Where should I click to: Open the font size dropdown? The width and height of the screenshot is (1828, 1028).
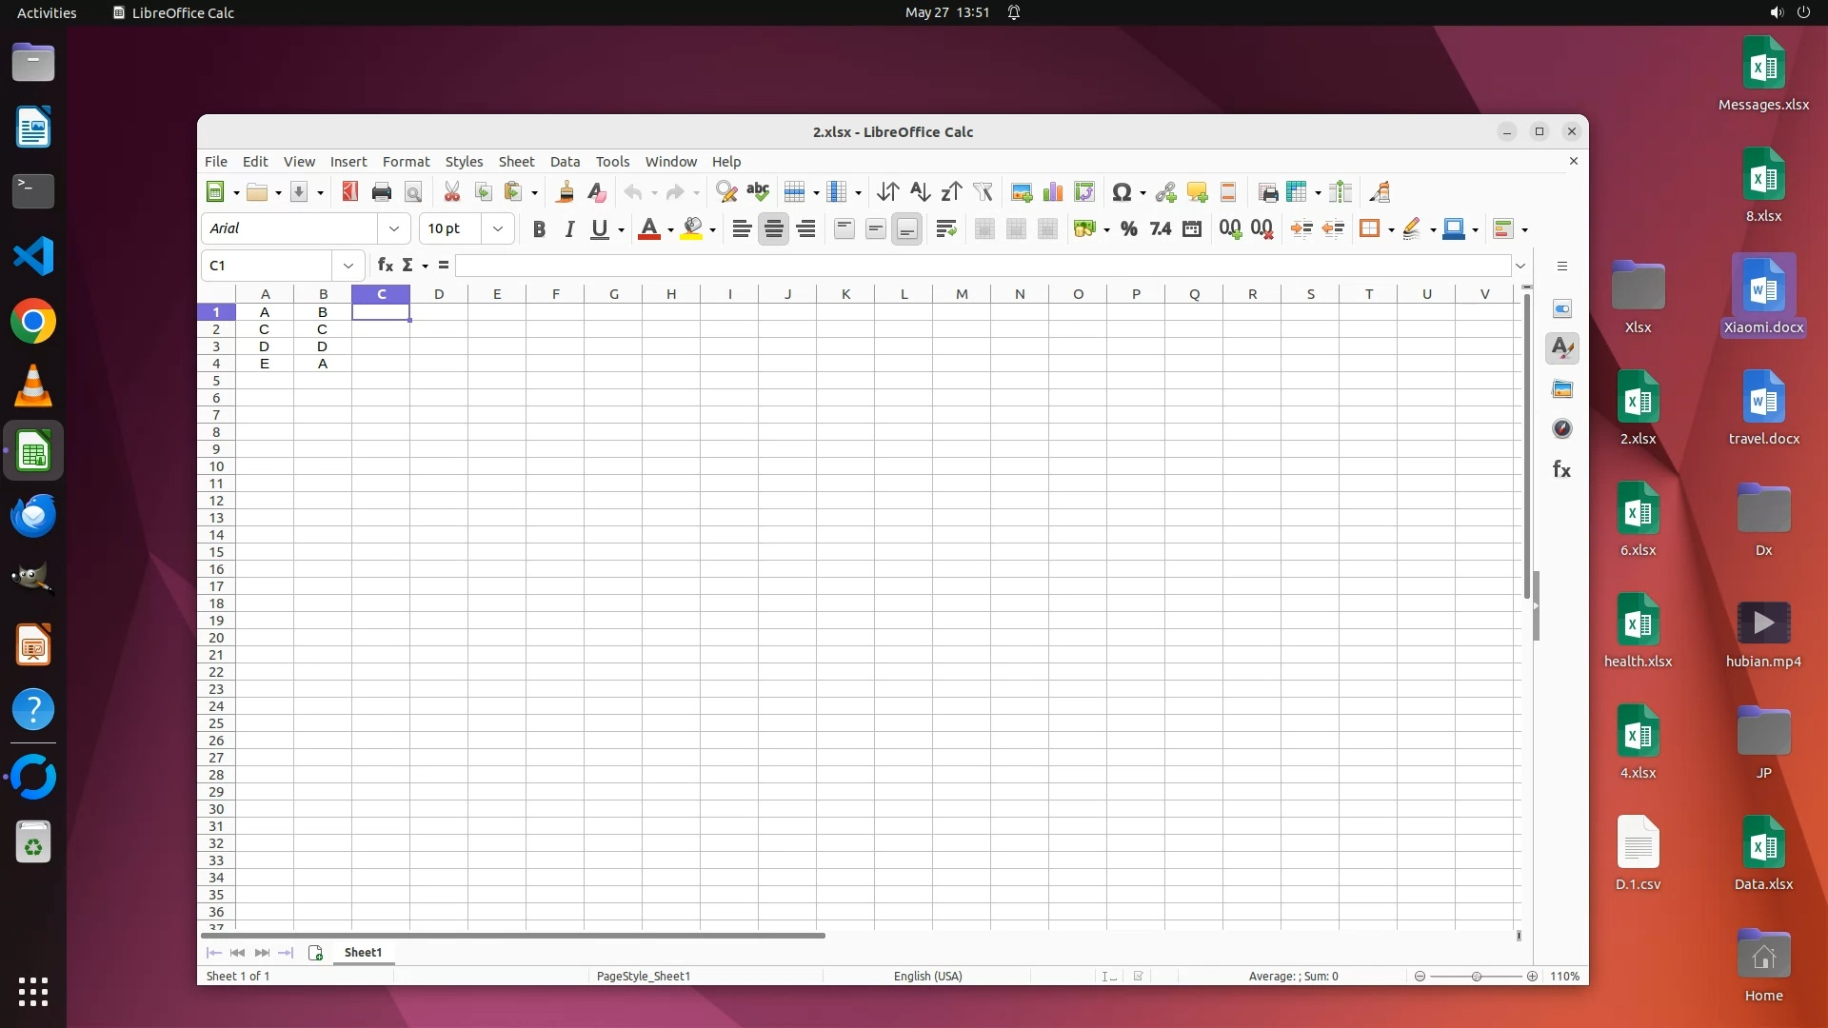[x=497, y=228]
